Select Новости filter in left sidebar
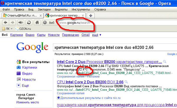The height and width of the screenshot is (108, 177). [29, 80]
